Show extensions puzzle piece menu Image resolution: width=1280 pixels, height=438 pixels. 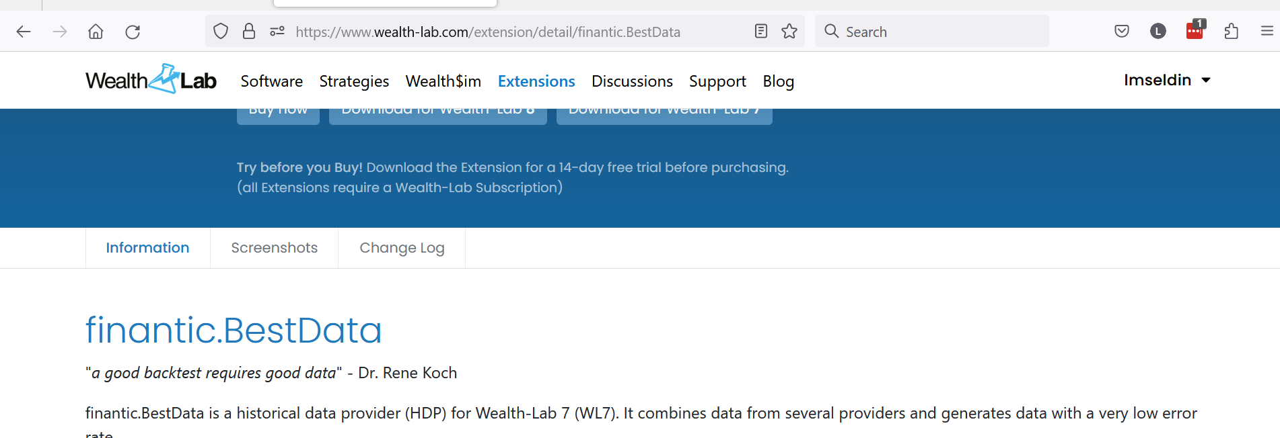[x=1232, y=31]
